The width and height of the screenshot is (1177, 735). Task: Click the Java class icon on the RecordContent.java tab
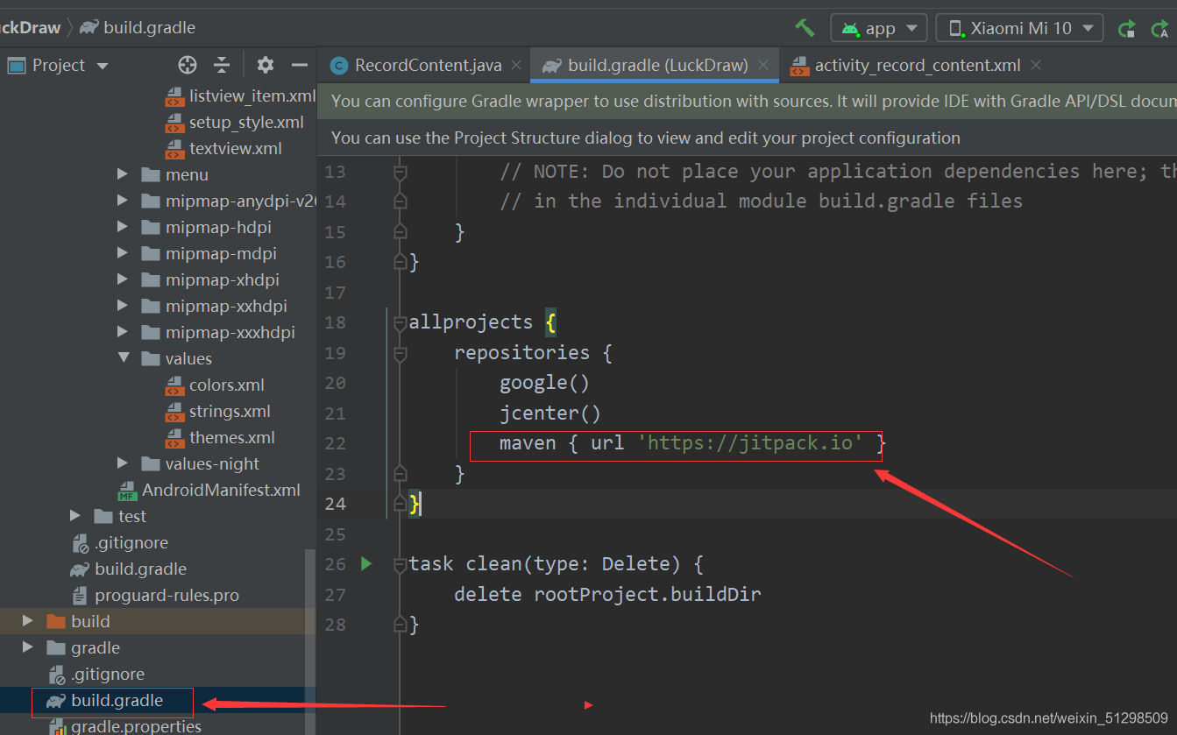point(338,66)
